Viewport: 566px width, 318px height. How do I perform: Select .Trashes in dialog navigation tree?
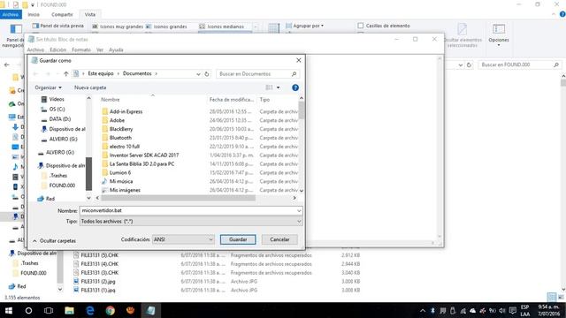(x=58, y=176)
